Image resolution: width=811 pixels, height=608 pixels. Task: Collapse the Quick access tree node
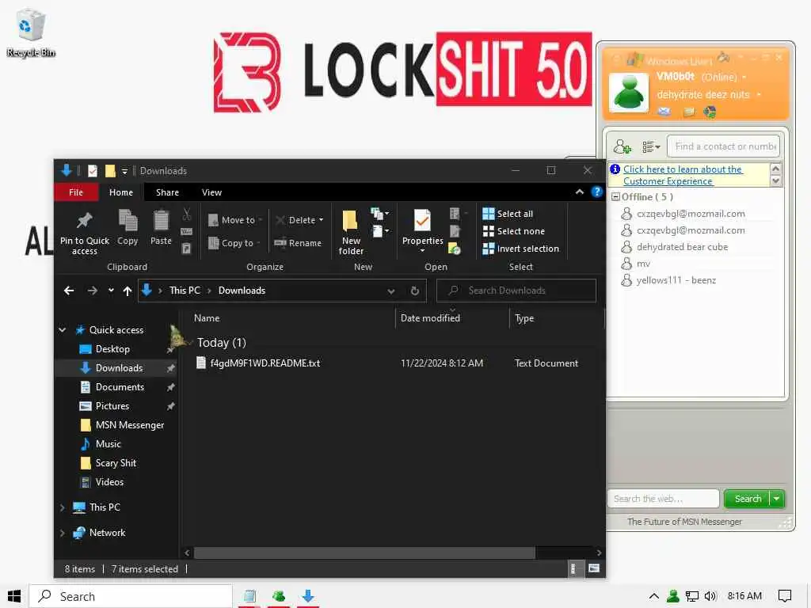point(63,330)
